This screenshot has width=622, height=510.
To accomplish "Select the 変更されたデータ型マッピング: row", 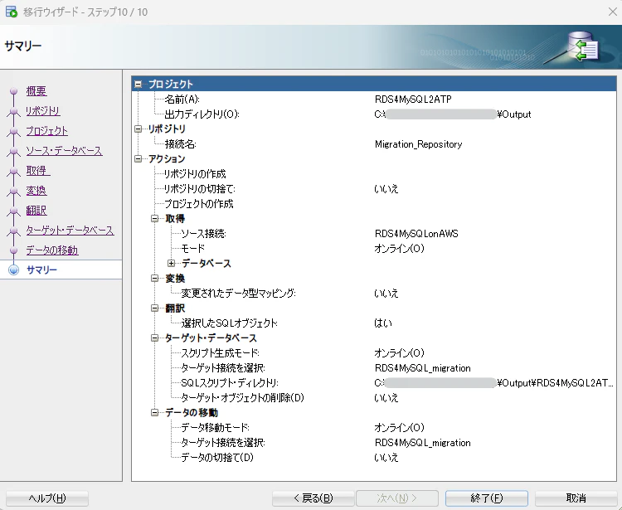I will [374, 293].
